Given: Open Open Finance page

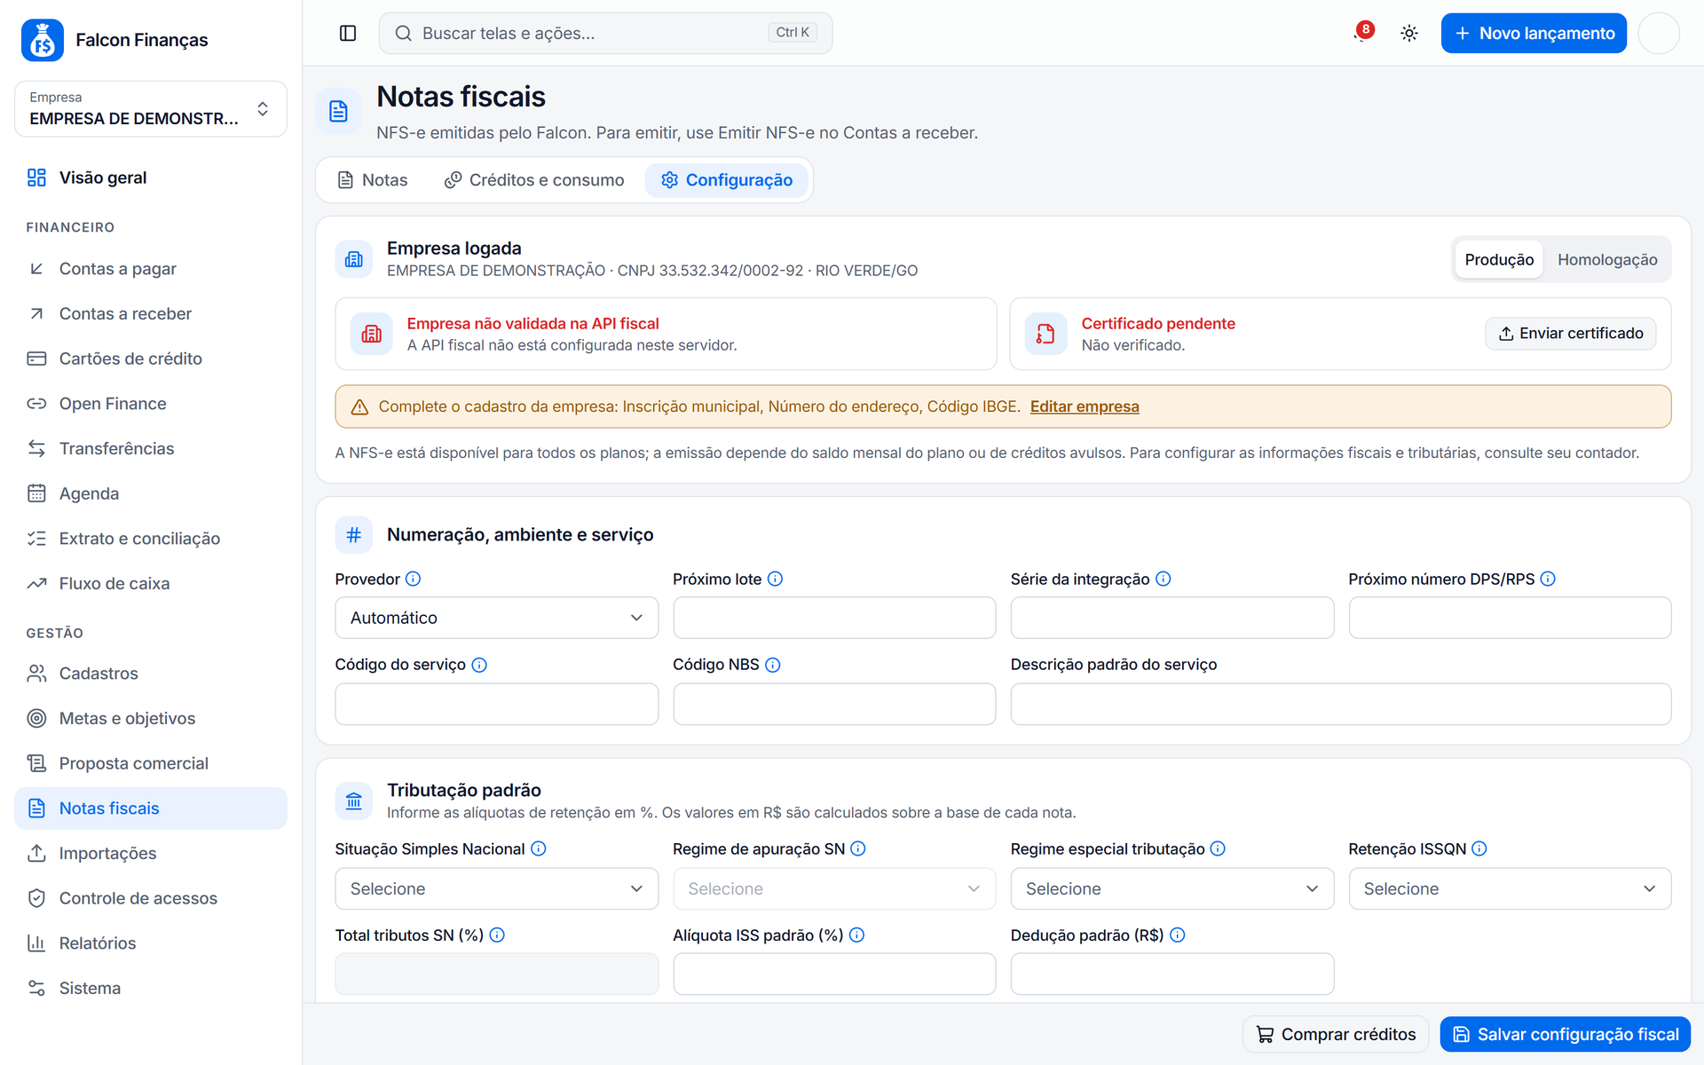Looking at the screenshot, I should point(151,404).
